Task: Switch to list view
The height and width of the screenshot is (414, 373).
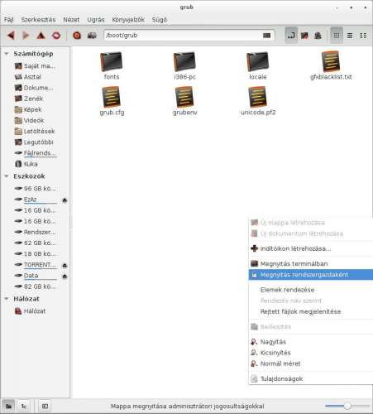Action: [350, 36]
